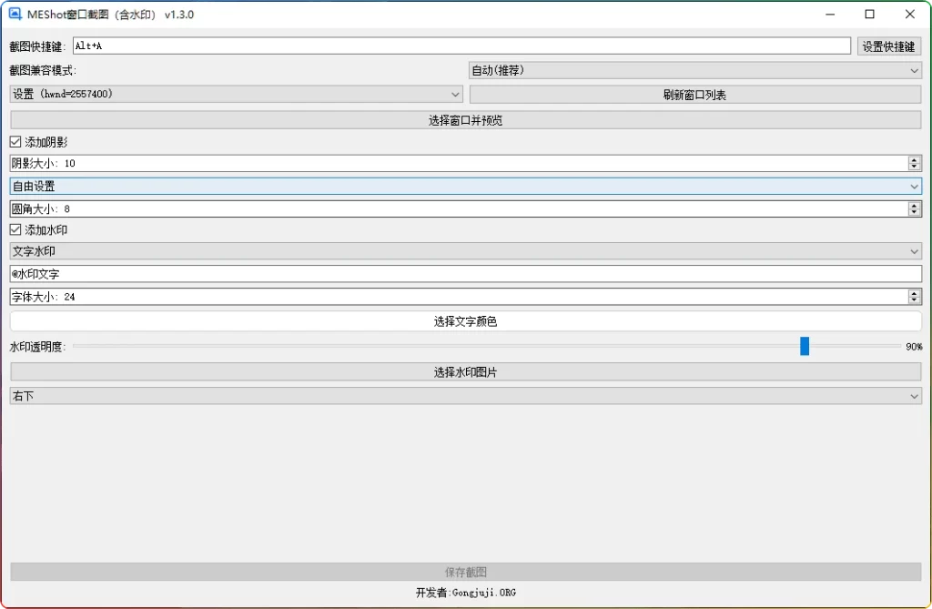The height and width of the screenshot is (609, 932).
Task: Close the MEShot window
Action: (x=909, y=15)
